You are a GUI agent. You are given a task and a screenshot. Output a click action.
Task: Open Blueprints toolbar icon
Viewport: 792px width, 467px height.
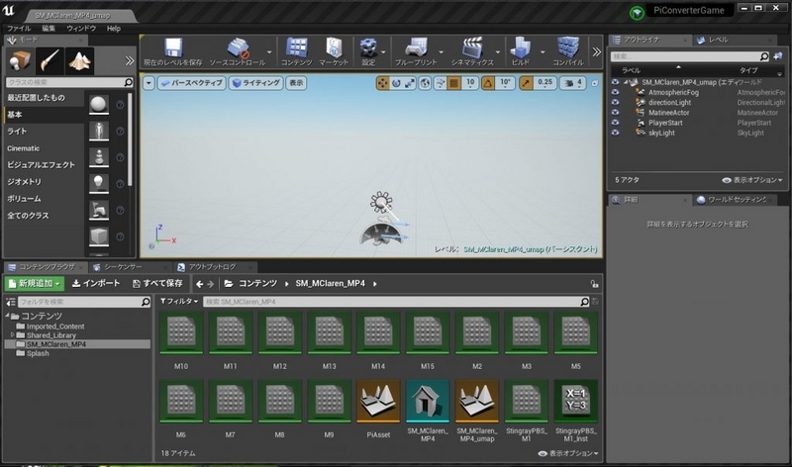point(416,51)
